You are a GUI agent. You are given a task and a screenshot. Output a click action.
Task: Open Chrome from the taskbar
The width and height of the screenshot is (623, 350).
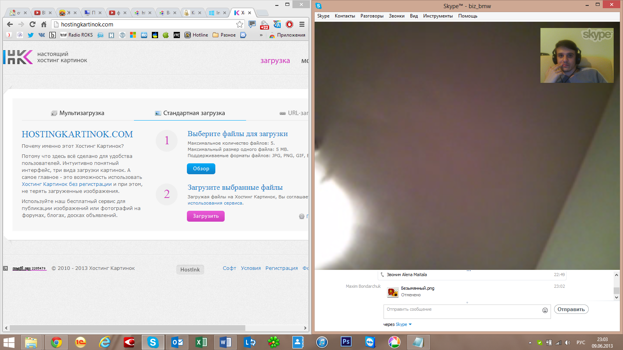coord(56,342)
